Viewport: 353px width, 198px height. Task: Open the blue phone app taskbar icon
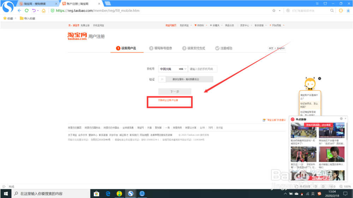click(x=142, y=193)
